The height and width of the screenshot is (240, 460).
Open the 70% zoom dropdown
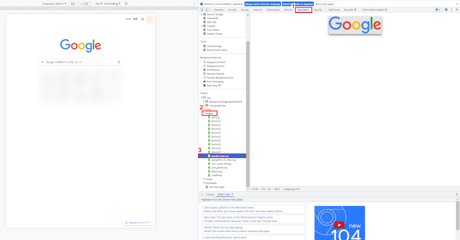pos(99,4)
